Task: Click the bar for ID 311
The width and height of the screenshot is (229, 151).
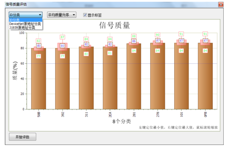Action: click(x=86, y=78)
